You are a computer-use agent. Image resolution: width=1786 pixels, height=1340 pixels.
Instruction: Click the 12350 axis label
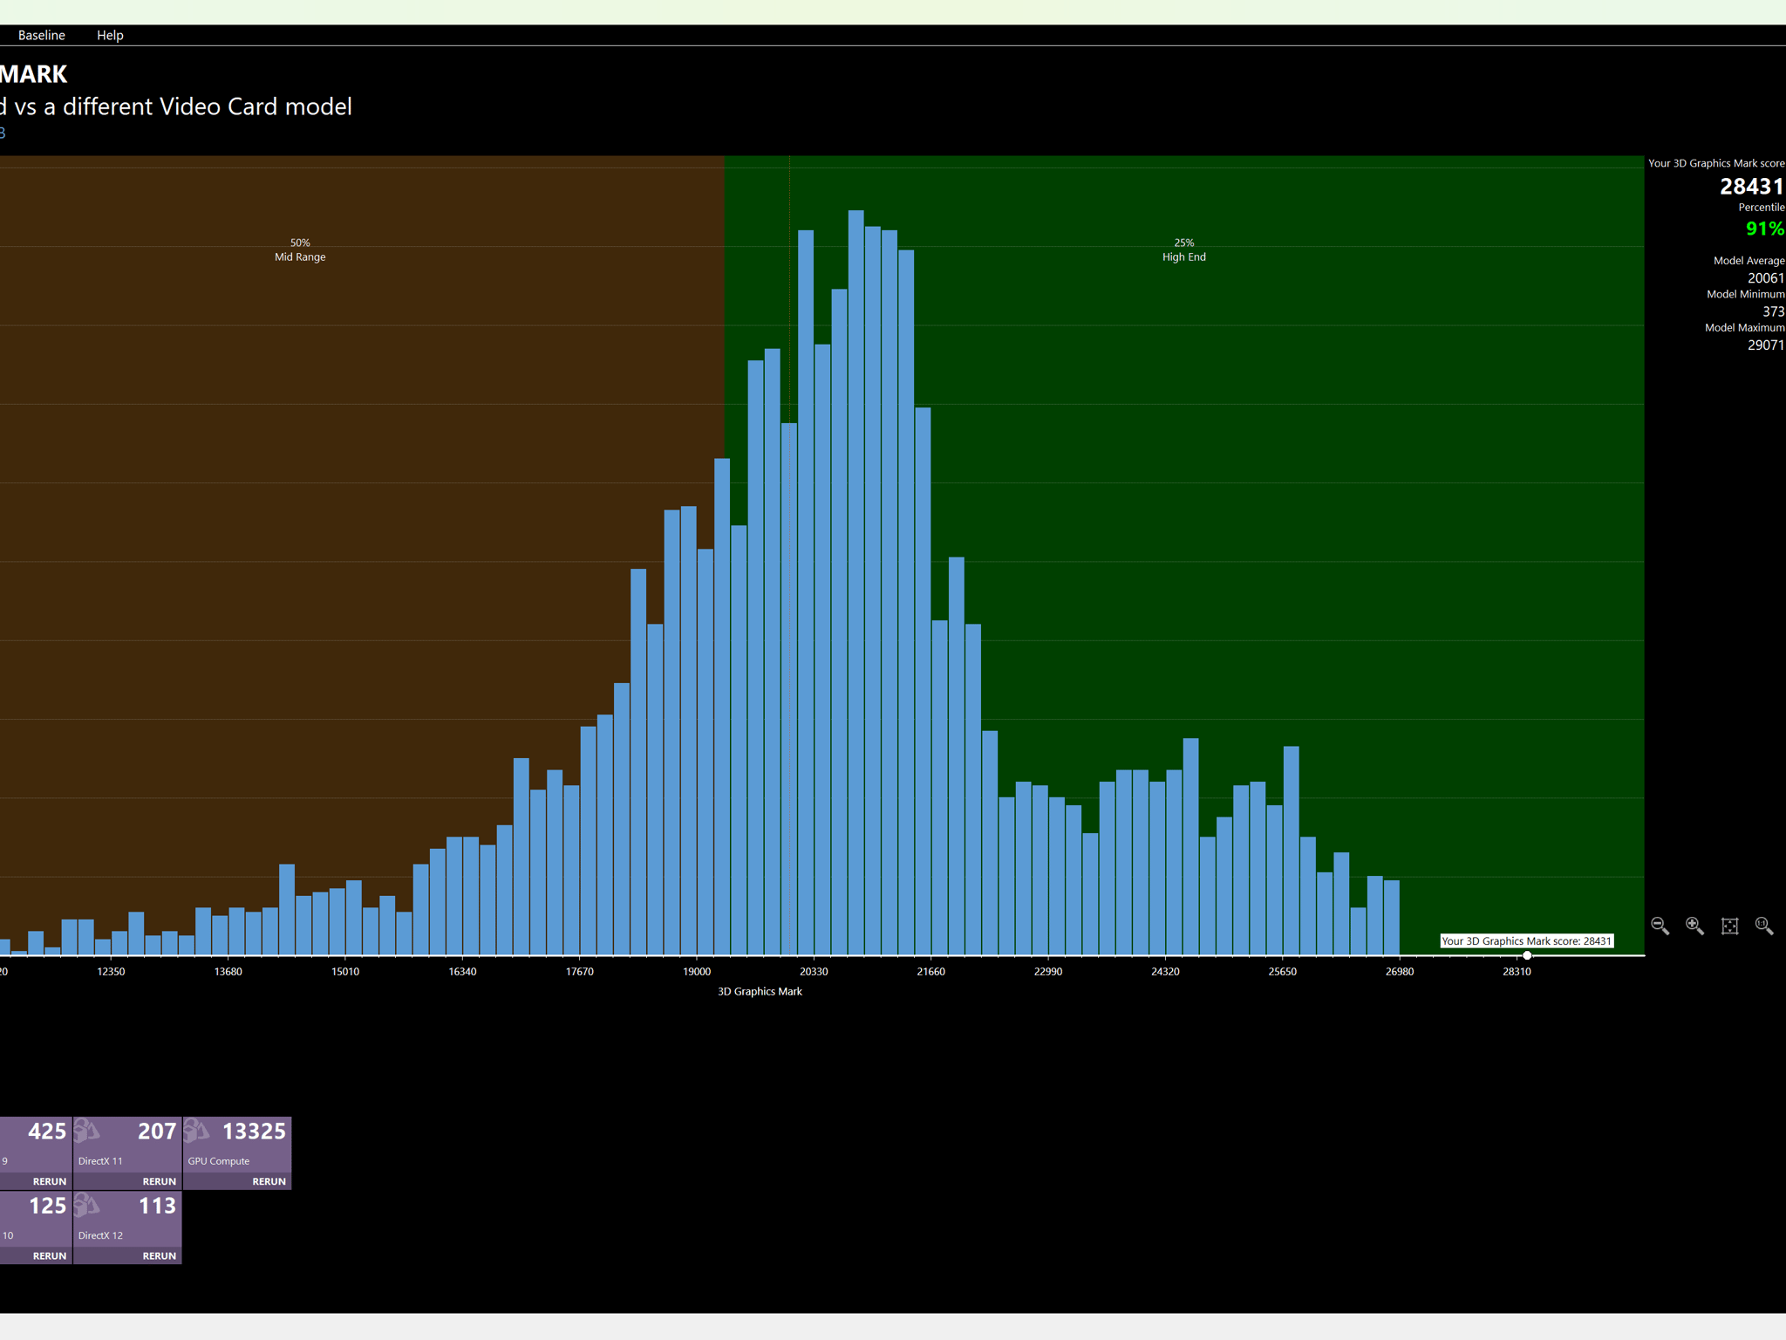[111, 971]
